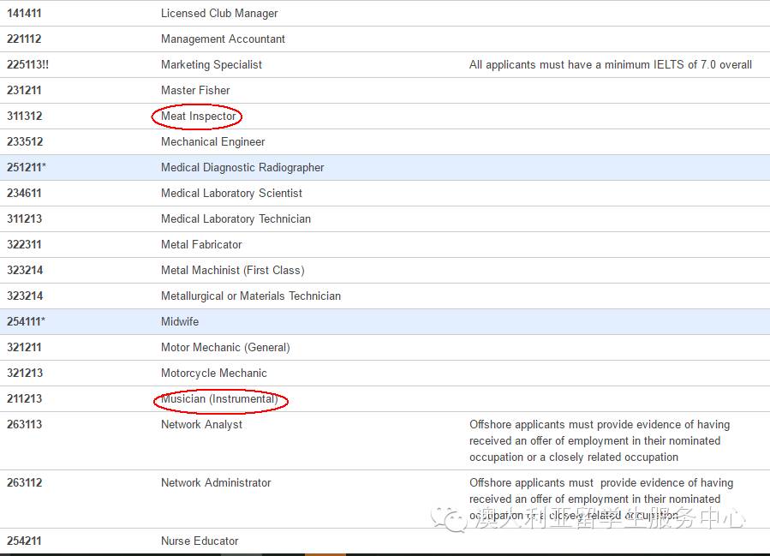Screen dimensions: 770x556
Task: Select Metallurgical or Materials Technician
Action: point(251,296)
